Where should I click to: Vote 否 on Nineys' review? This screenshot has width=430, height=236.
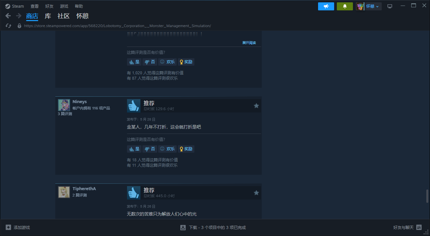click(150, 149)
